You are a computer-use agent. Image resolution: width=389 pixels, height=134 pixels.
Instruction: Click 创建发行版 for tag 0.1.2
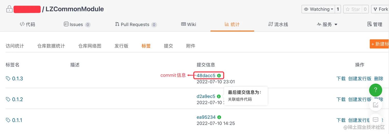click(360, 99)
